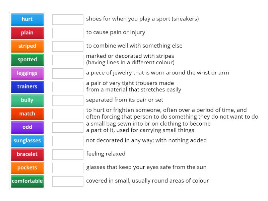The width and height of the screenshot is (268, 201).
Task: Select the "sunglasses" word tile
Action: pos(27,141)
